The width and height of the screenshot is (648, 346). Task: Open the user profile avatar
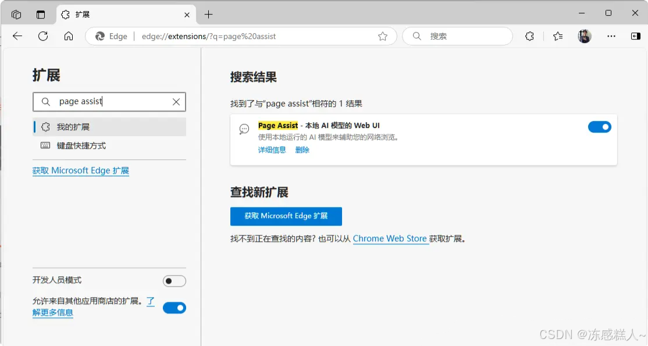pyautogui.click(x=585, y=37)
